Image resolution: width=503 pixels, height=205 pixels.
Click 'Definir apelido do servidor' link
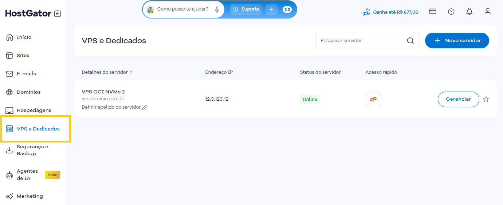tap(111, 107)
